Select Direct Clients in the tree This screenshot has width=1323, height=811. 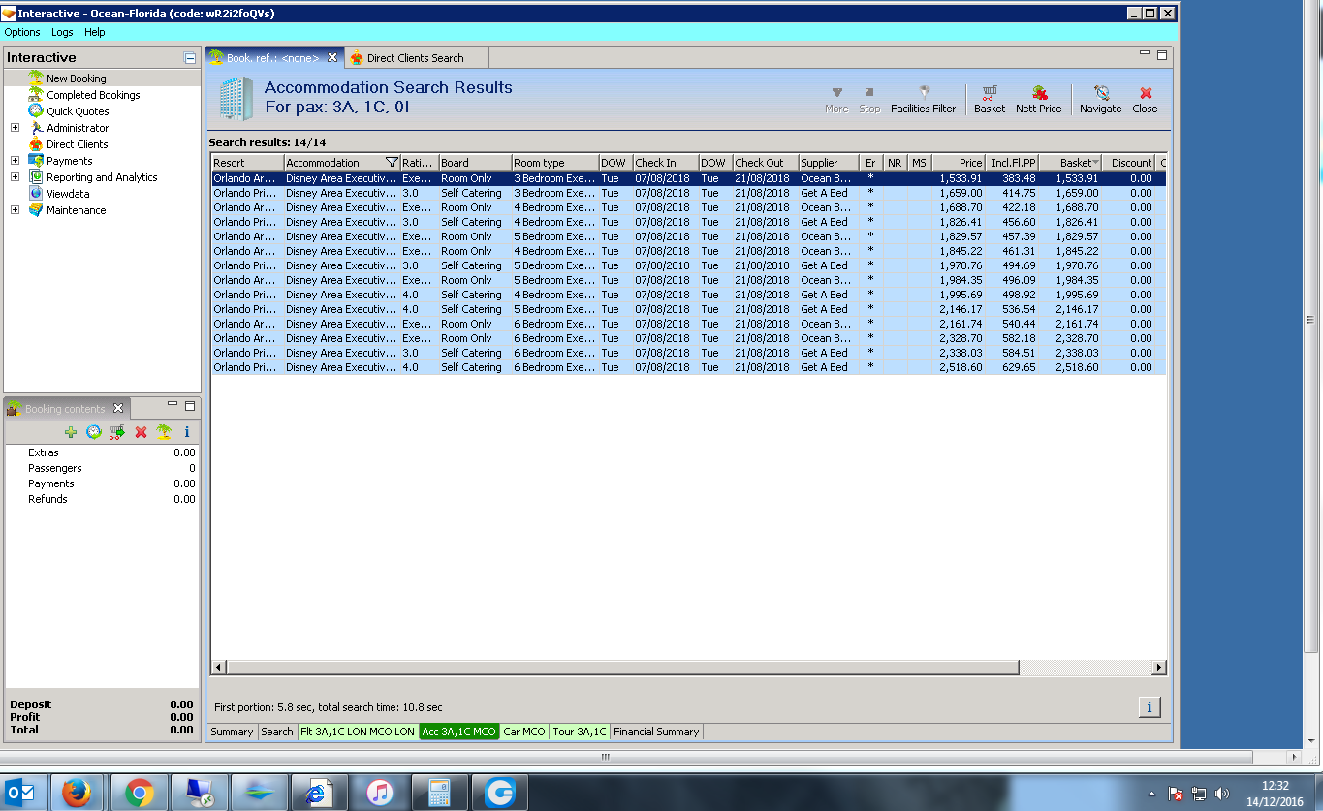(78, 144)
